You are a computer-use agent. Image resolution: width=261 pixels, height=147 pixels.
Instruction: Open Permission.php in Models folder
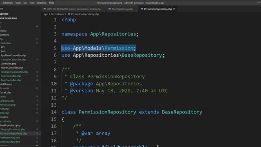8,105
